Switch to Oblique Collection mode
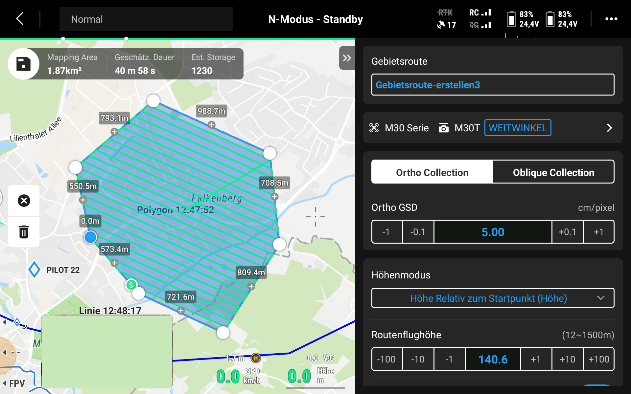Image resolution: width=631 pixels, height=394 pixels. click(553, 172)
